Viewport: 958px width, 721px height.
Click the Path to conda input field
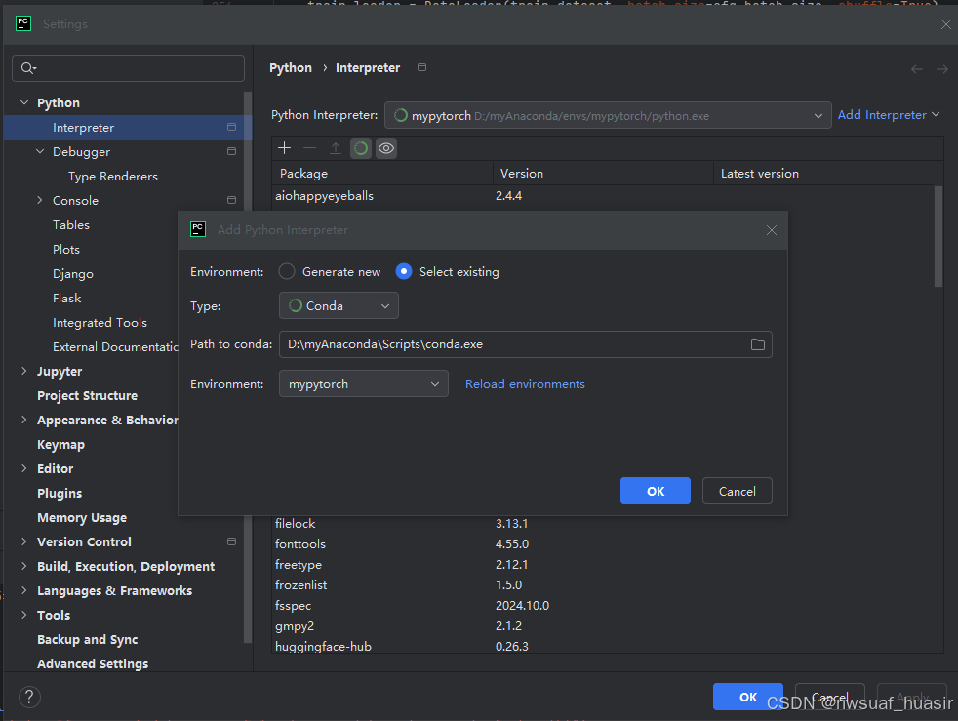coord(526,344)
